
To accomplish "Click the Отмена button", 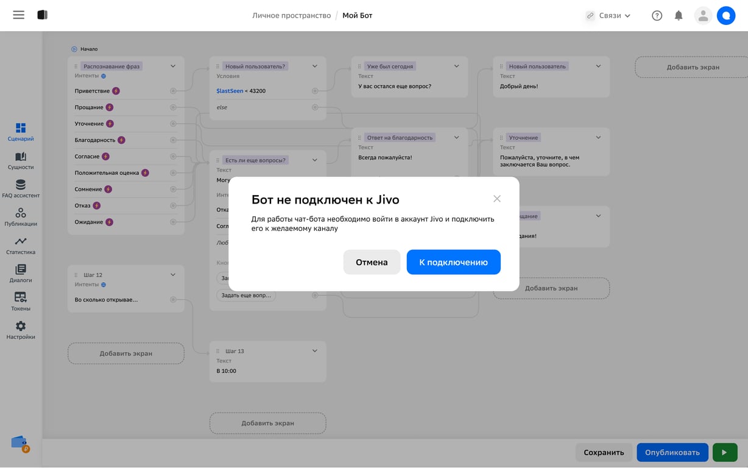I will (372, 262).
